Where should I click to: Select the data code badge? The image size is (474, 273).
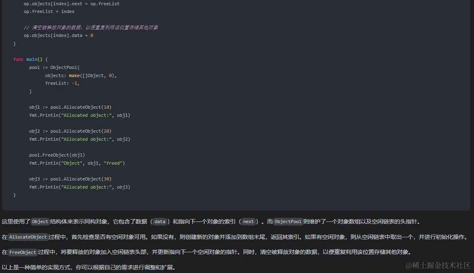(159, 221)
